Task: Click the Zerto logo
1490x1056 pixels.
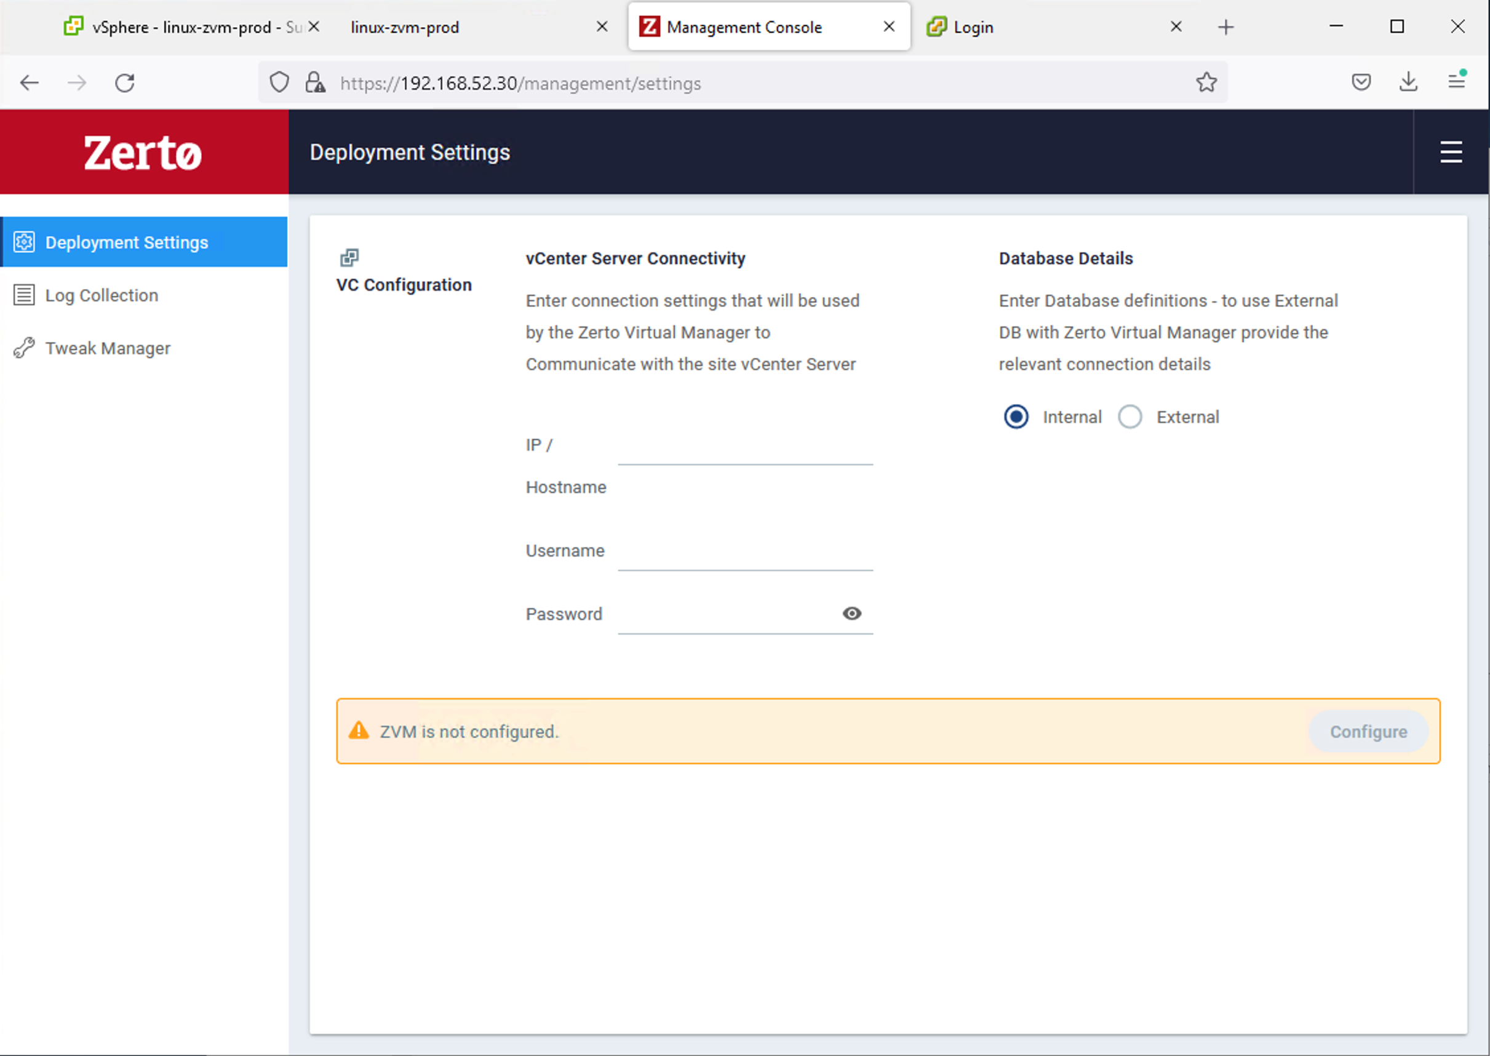Action: (x=143, y=153)
